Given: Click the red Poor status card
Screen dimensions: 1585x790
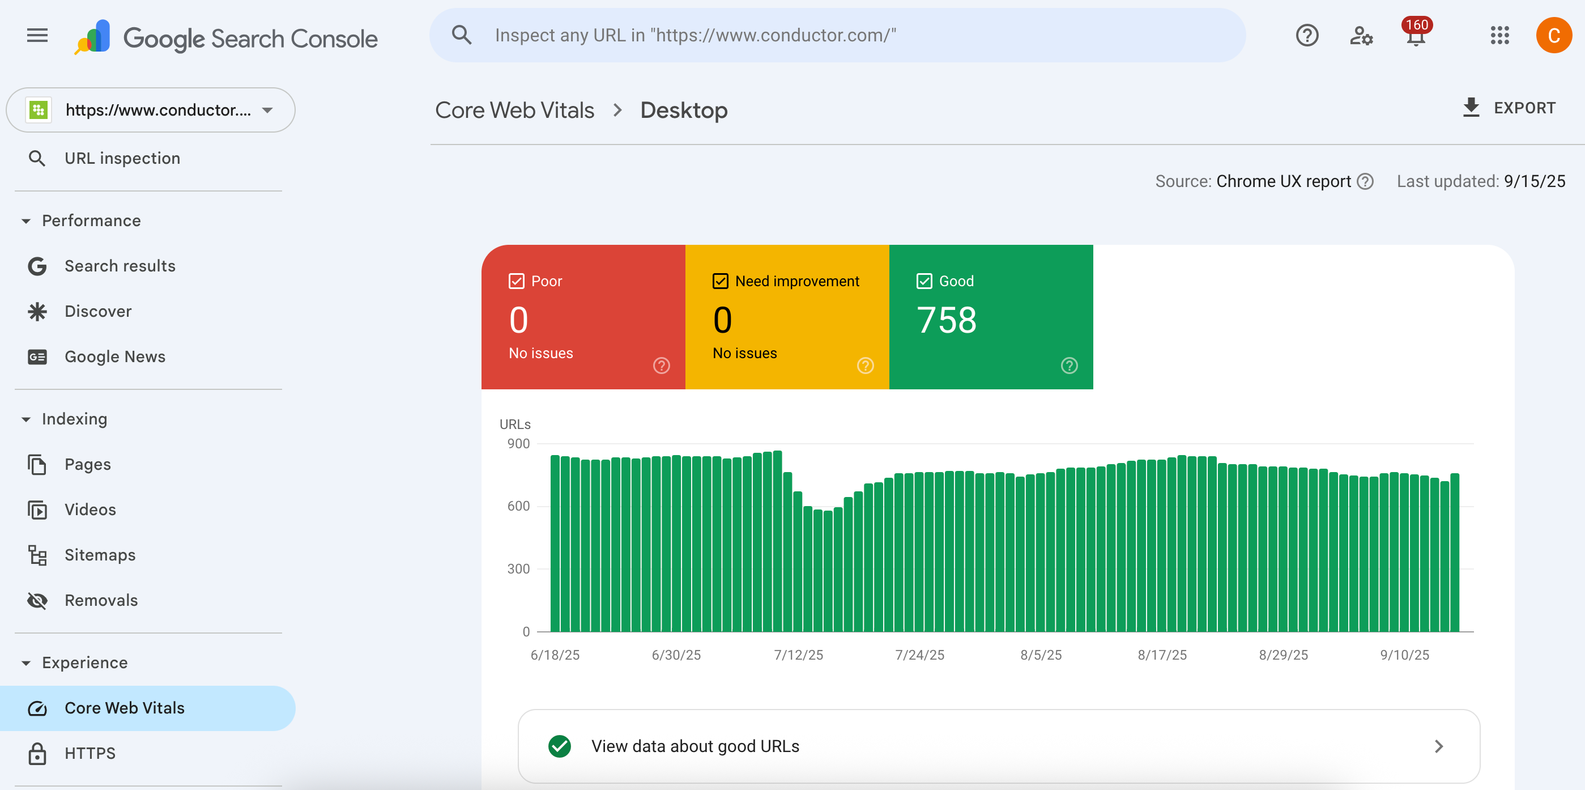Looking at the screenshot, I should [583, 317].
